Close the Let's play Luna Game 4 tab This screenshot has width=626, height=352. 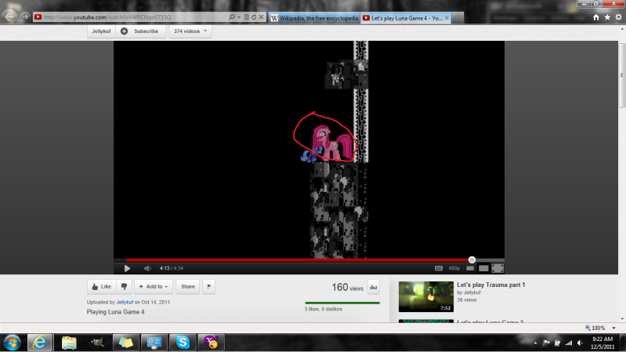click(447, 18)
